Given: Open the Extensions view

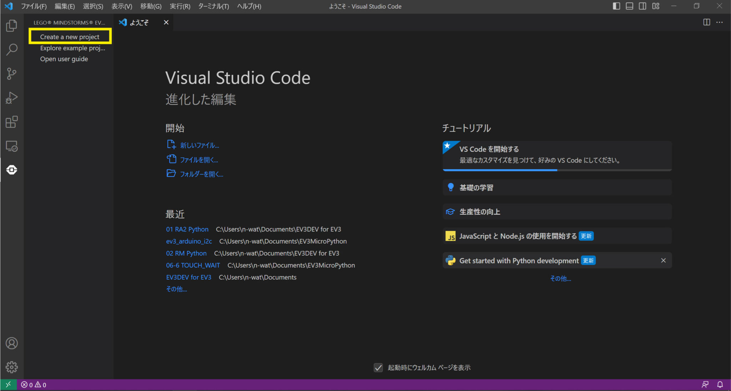Looking at the screenshot, I should coord(12,122).
